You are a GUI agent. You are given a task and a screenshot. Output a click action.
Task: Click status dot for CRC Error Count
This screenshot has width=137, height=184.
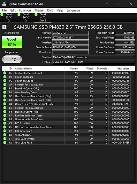[5, 131]
